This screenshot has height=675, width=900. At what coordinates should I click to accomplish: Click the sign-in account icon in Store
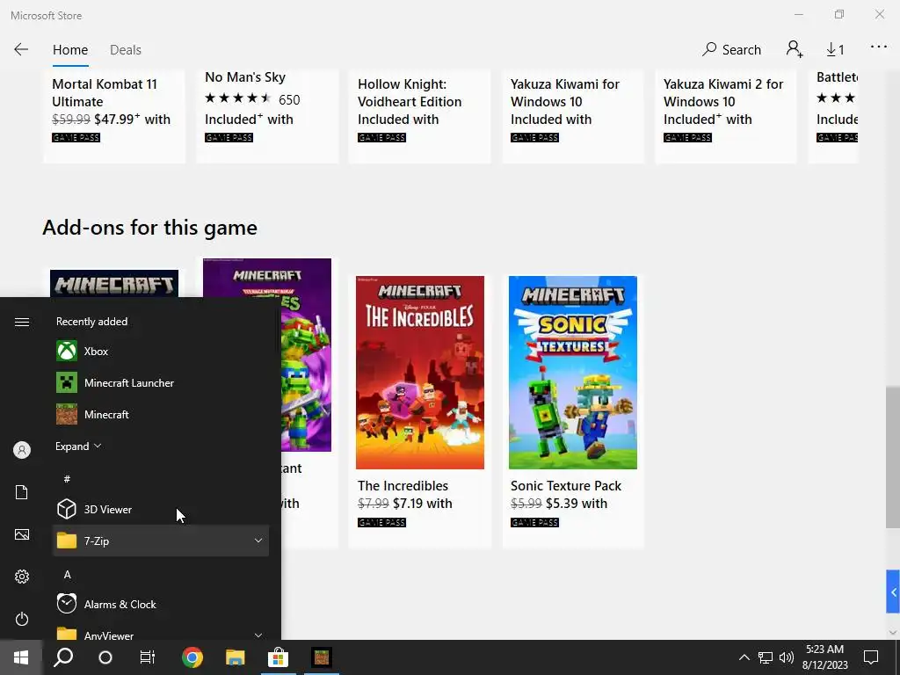point(795,49)
